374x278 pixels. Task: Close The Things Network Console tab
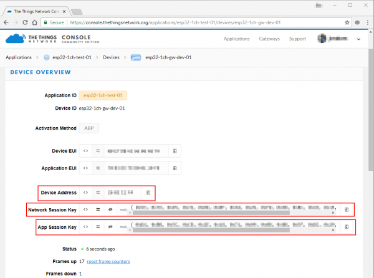click(x=64, y=11)
